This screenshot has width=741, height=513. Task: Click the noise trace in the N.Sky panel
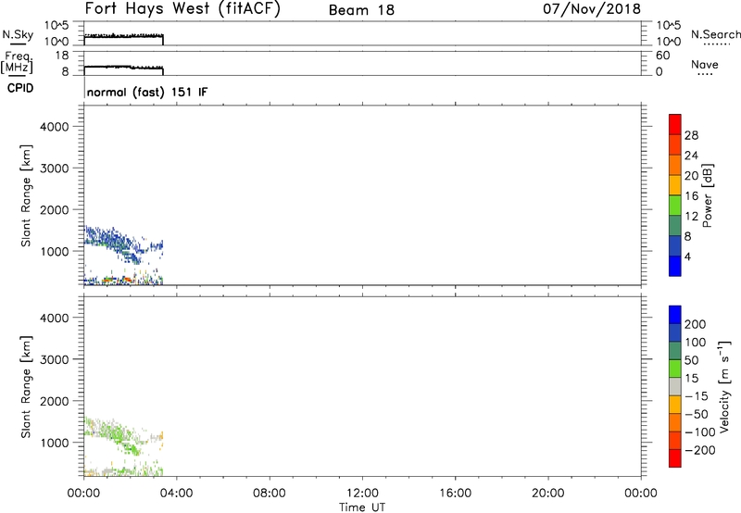coord(123,36)
